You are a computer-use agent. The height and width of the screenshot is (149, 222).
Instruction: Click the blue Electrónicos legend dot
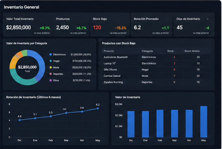tap(51, 55)
